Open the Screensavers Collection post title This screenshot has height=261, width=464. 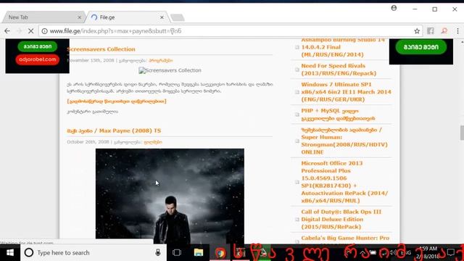coord(101,49)
